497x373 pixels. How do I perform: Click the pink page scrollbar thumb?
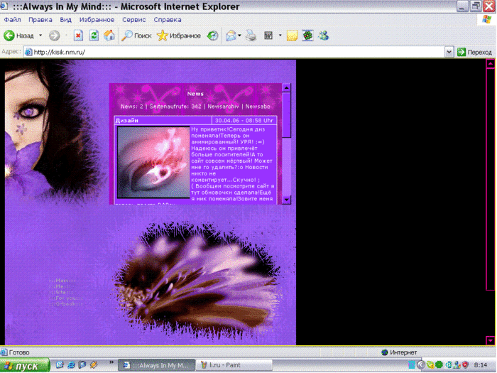click(x=491, y=179)
